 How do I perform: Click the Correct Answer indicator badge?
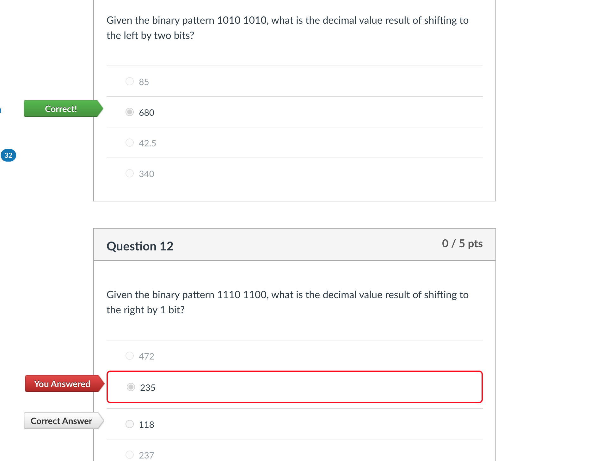tap(61, 421)
